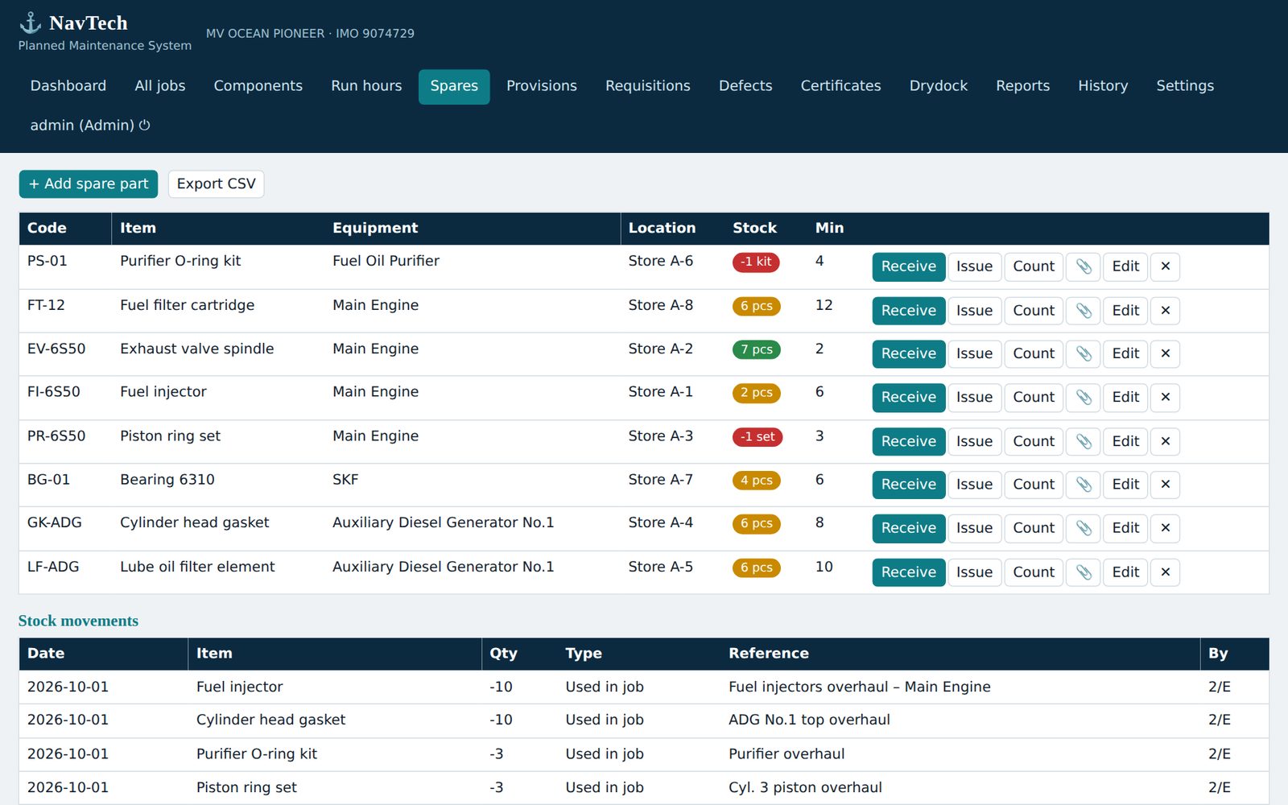Click the Stock column header
The width and height of the screenshot is (1288, 805).
tap(754, 228)
